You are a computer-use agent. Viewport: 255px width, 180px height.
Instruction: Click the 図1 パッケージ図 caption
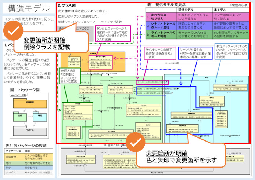tap(25, 89)
